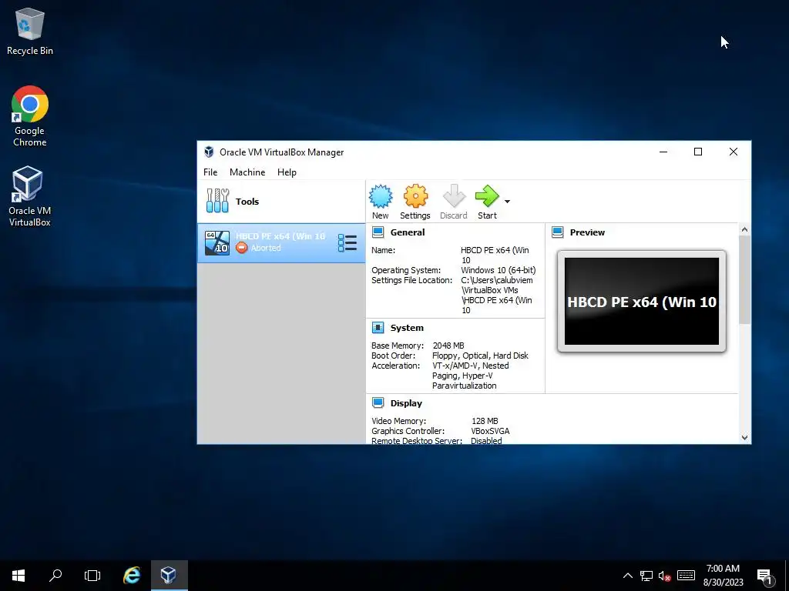
Task: Click the Aborted state icon
Action: (241, 248)
